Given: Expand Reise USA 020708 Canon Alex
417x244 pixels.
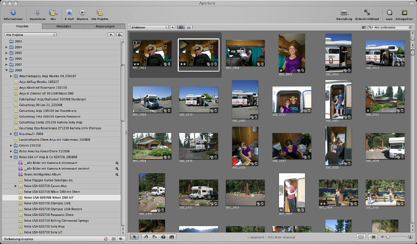Looking at the screenshot, I should (16, 186).
